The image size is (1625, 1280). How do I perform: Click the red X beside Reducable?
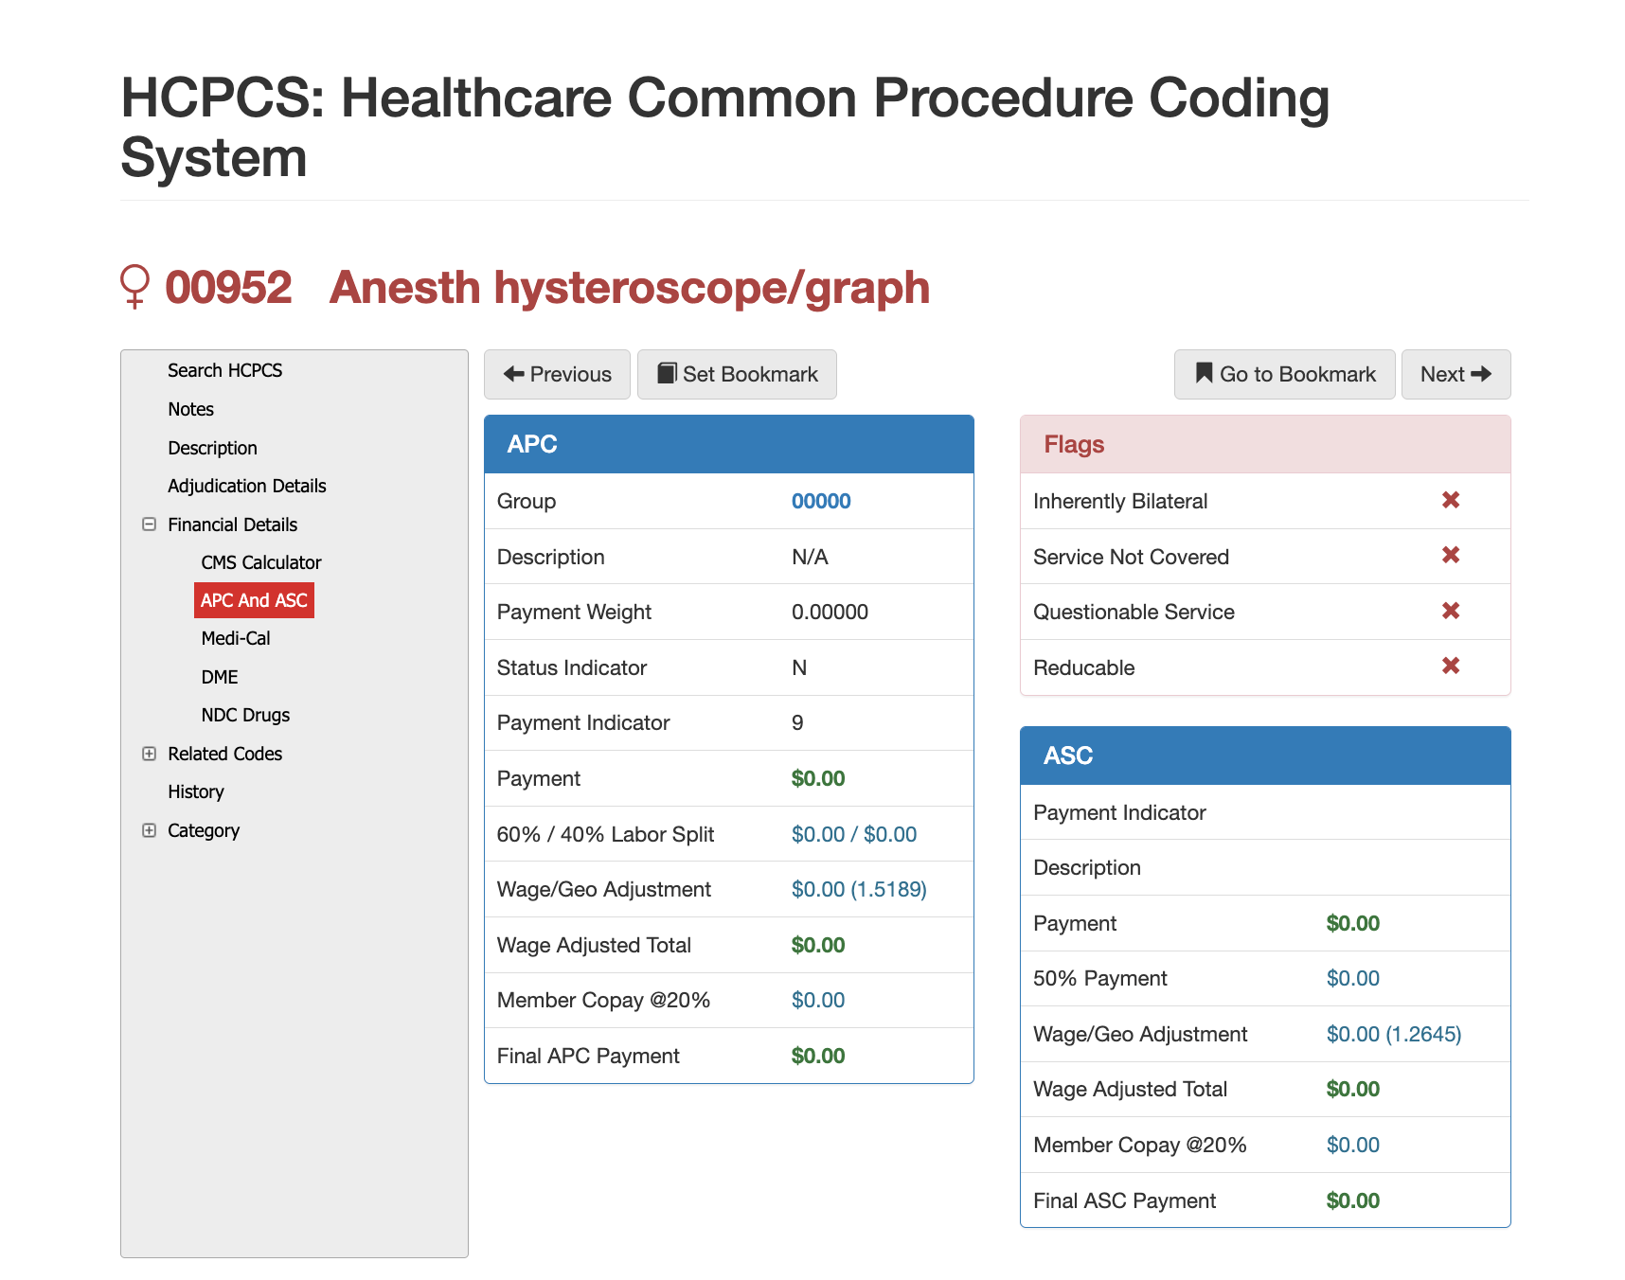point(1450,667)
